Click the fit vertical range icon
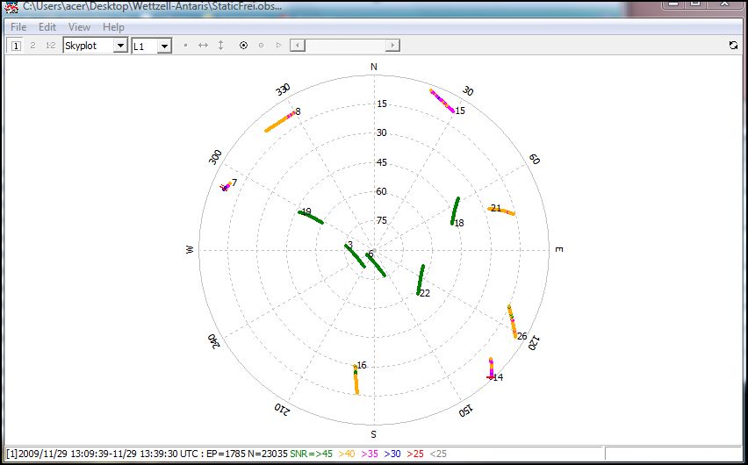 (x=220, y=46)
